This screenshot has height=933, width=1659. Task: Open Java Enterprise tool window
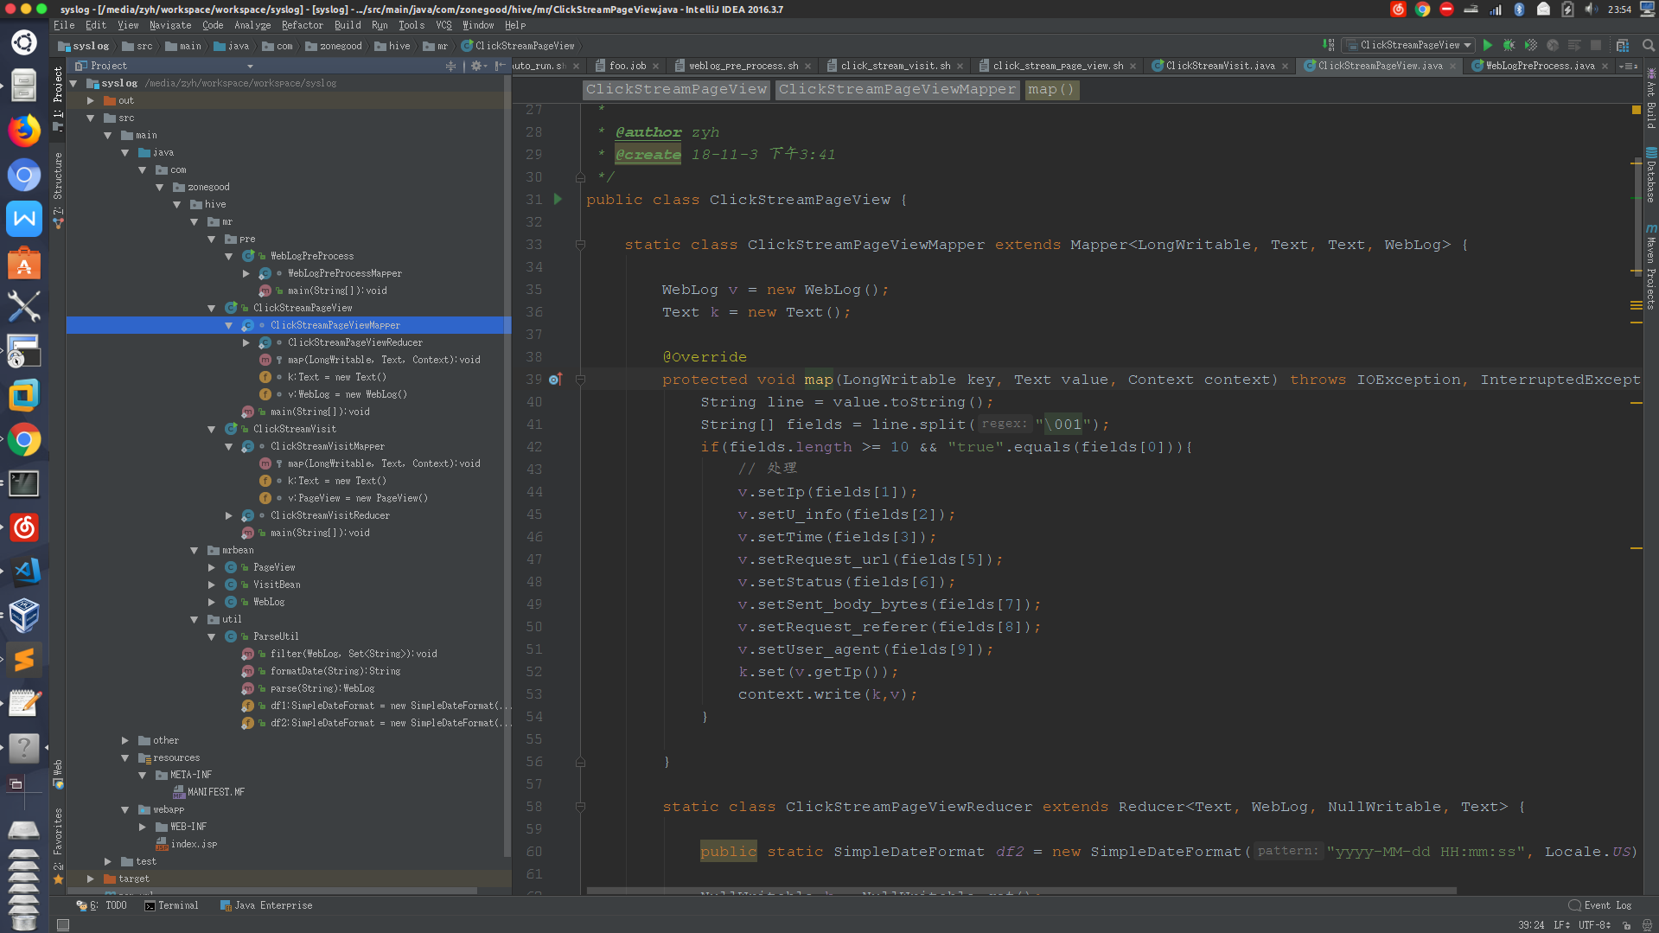coord(266,905)
